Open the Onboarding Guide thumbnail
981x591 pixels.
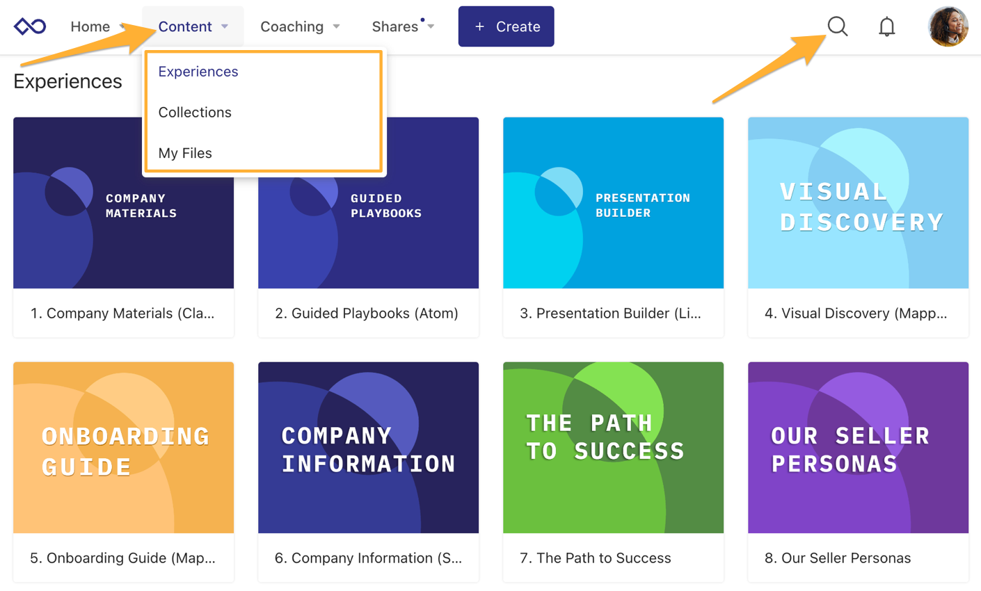[x=123, y=448]
